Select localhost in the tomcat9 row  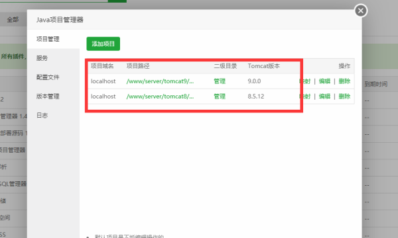point(103,81)
